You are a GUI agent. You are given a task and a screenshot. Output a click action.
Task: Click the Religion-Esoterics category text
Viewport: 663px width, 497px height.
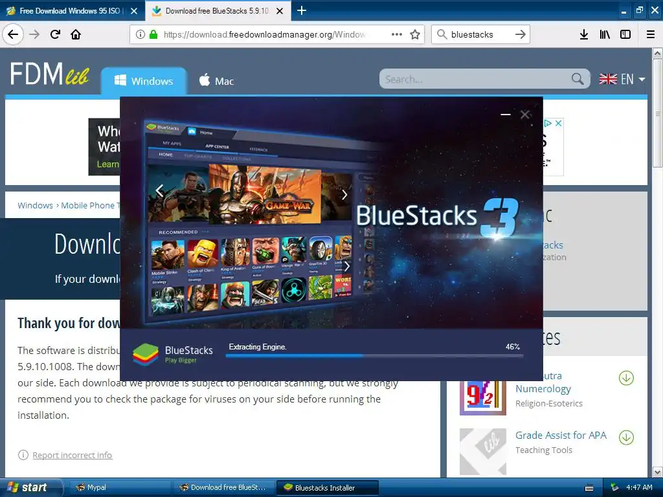(x=549, y=404)
